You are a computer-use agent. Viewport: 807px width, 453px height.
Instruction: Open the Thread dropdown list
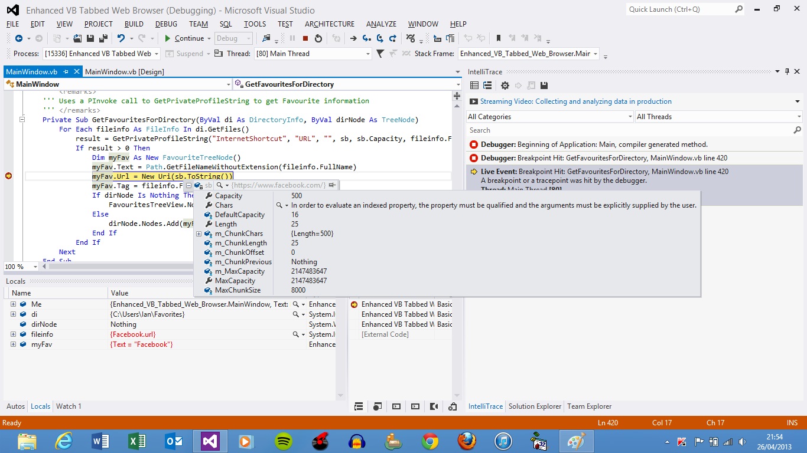click(x=368, y=54)
